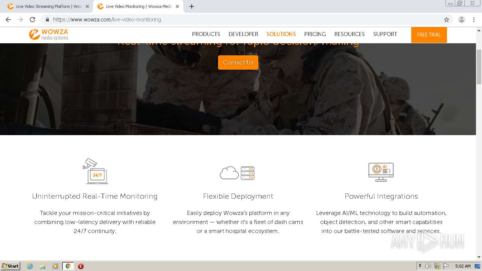Click the cloud and server deployment icon

point(237,173)
